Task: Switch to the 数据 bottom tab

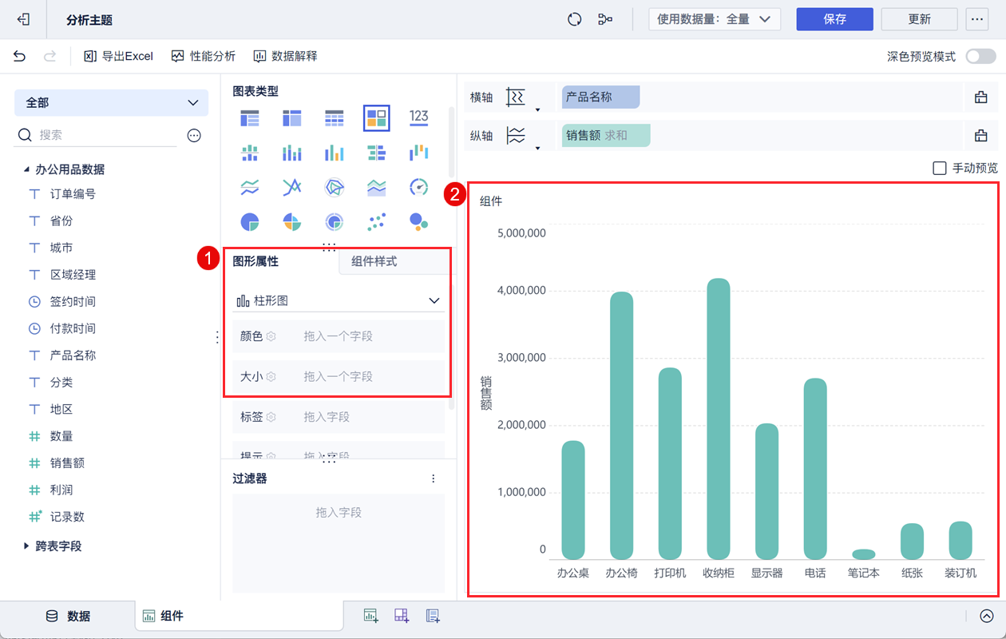Action: (x=67, y=616)
